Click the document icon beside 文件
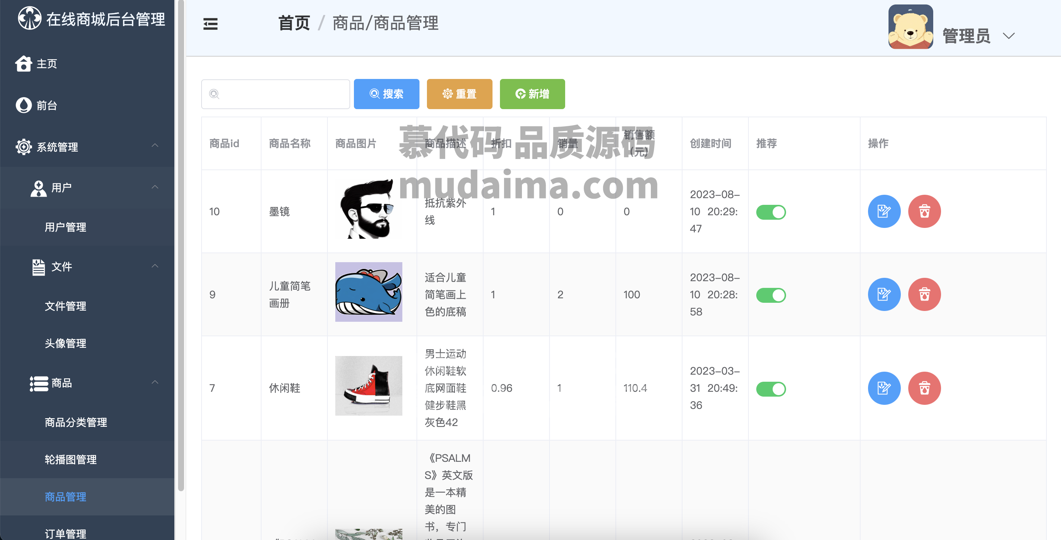Viewport: 1061px width, 540px height. point(38,267)
